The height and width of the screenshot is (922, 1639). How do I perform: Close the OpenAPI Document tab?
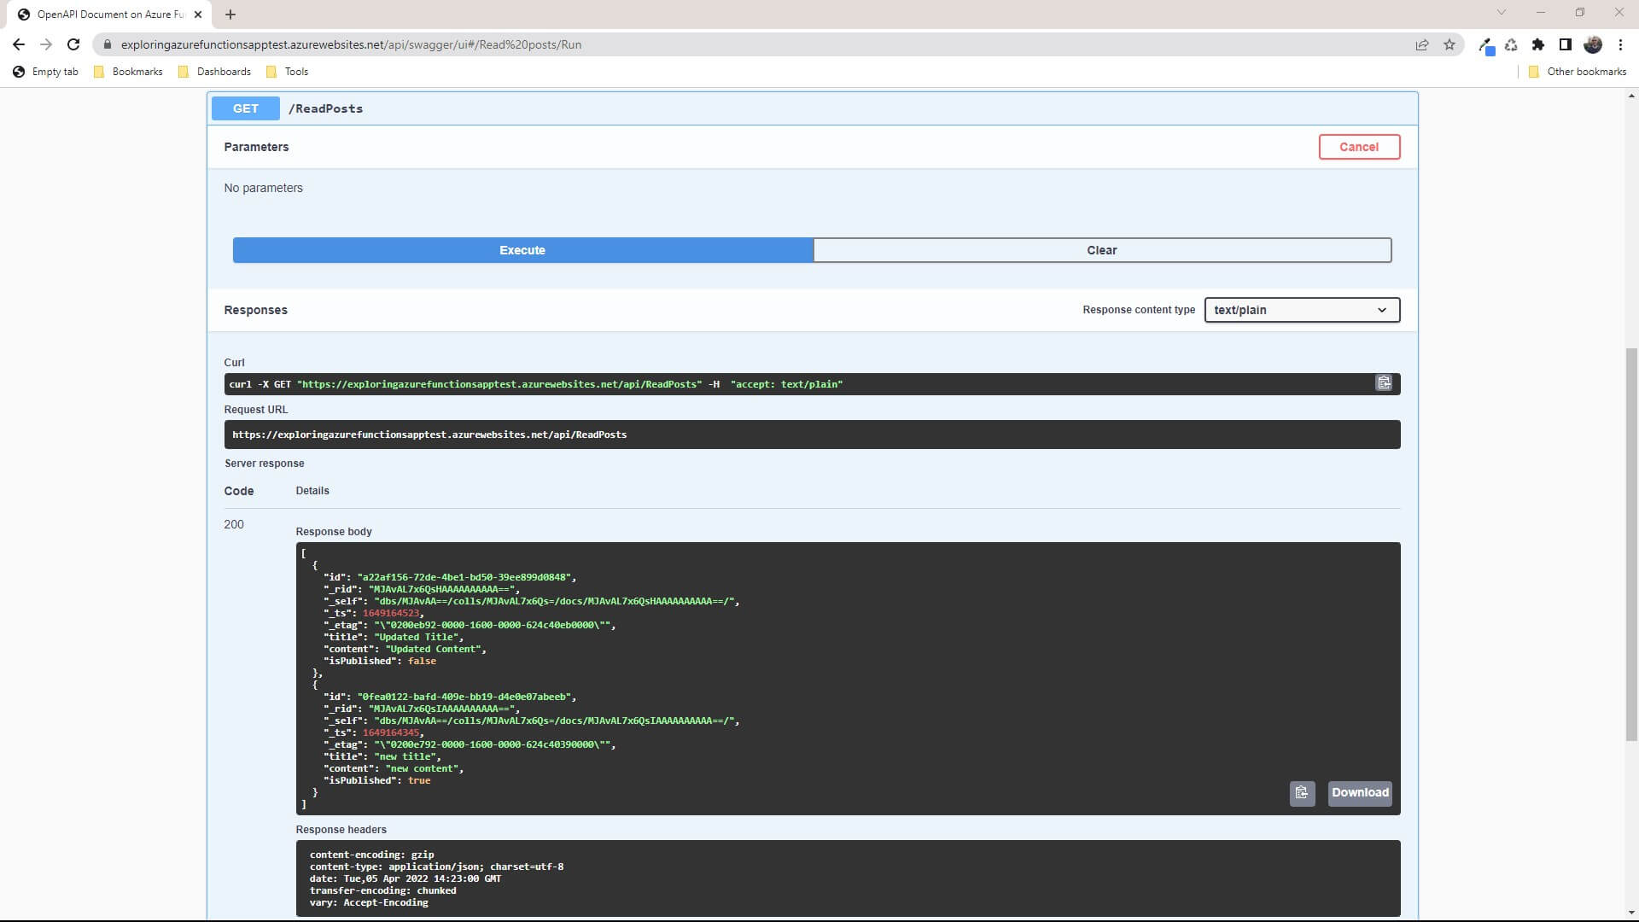(x=198, y=14)
